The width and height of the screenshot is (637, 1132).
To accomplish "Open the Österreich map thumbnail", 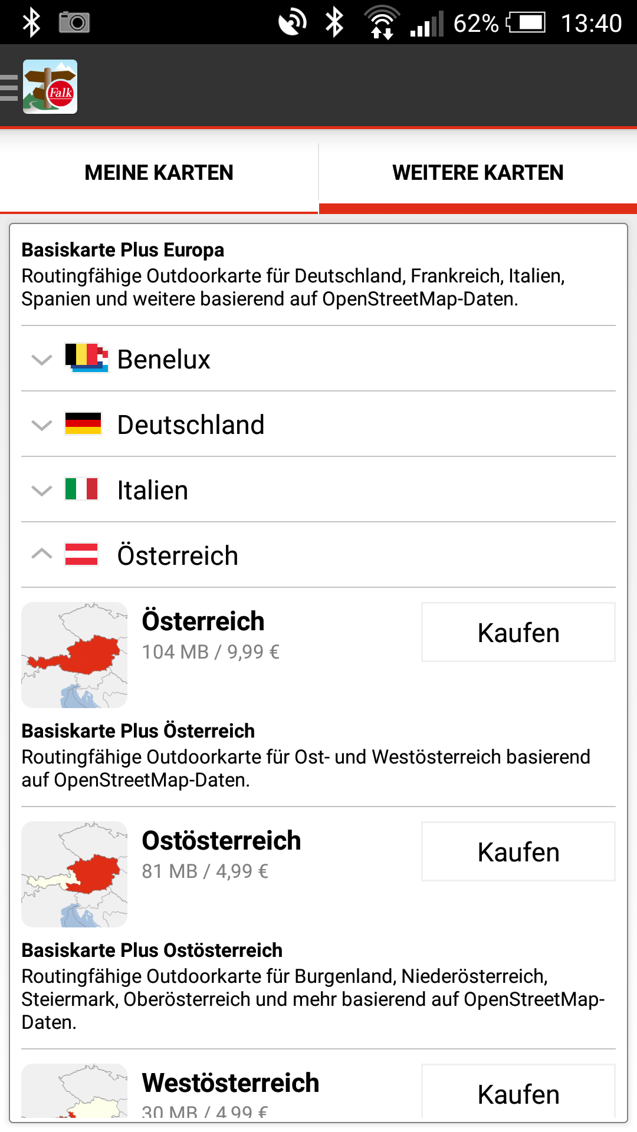I will [x=74, y=655].
